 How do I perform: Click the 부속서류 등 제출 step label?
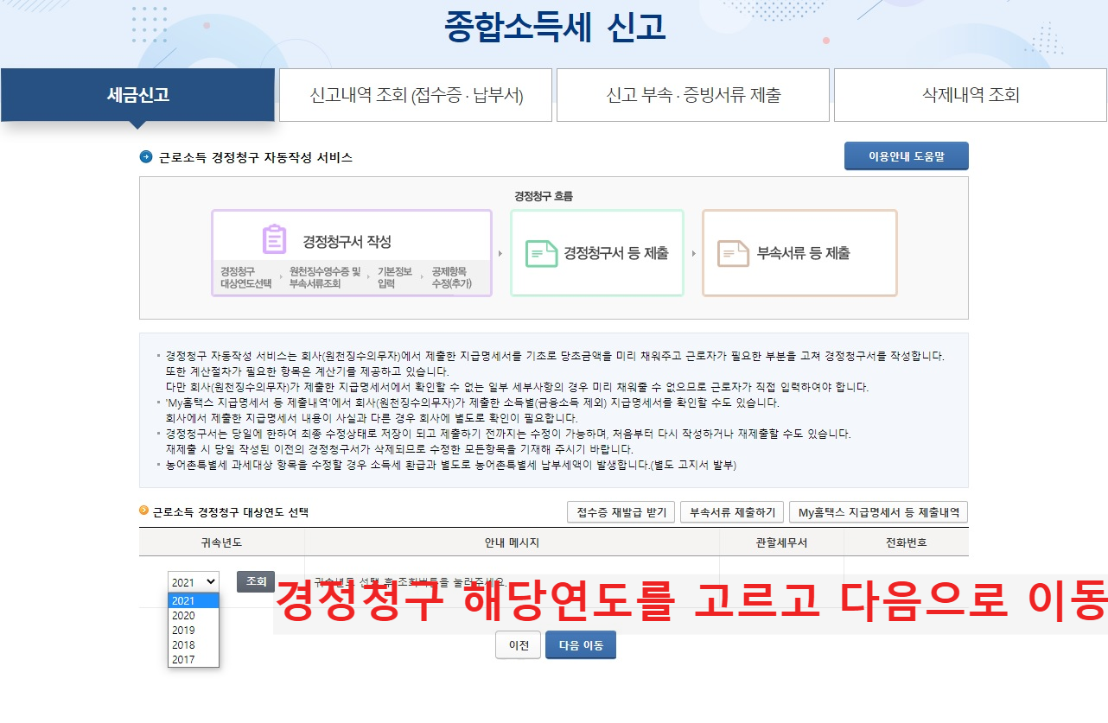point(804,253)
